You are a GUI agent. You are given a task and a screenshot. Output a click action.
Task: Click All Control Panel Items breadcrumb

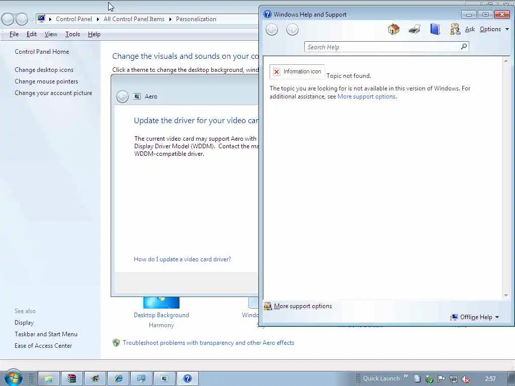coord(134,19)
